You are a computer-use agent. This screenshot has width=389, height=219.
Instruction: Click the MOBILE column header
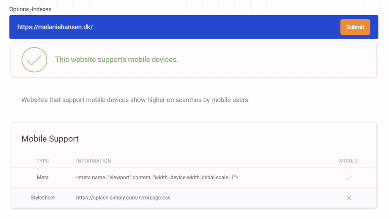point(348,161)
